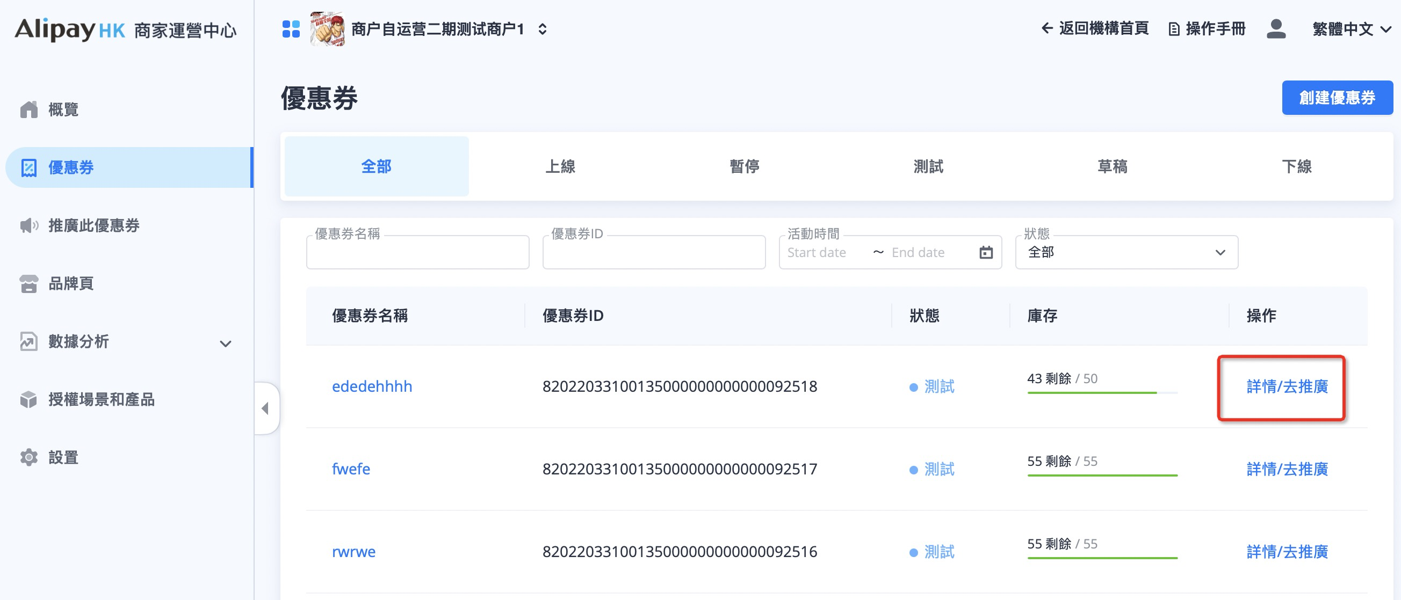Screen dimensions: 1401x600
Task: Click the four-square app grid icon
Action: tap(291, 29)
